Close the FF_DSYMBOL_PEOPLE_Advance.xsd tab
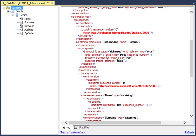196x136 pixels. (52, 3)
